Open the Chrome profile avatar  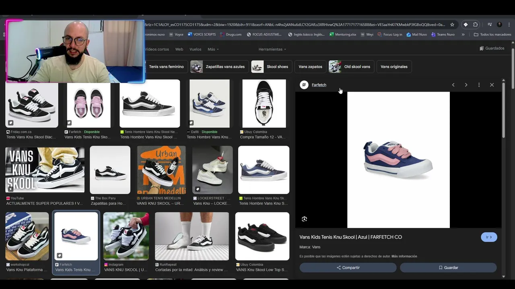499,24
